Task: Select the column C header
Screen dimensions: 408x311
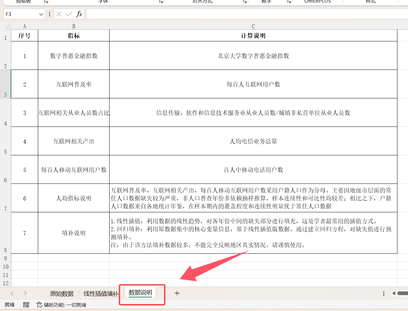Action: tap(253, 26)
